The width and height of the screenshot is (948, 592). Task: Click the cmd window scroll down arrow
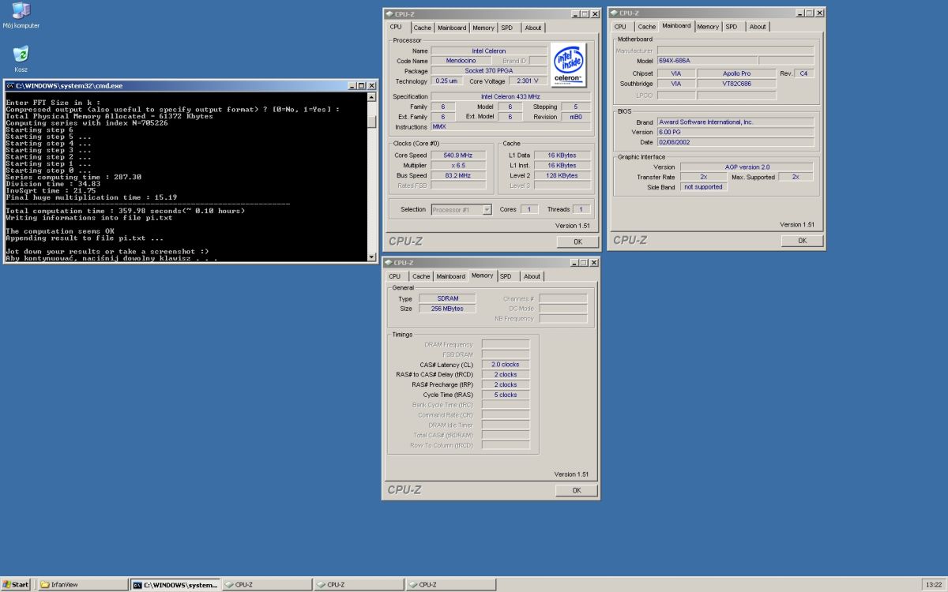372,256
